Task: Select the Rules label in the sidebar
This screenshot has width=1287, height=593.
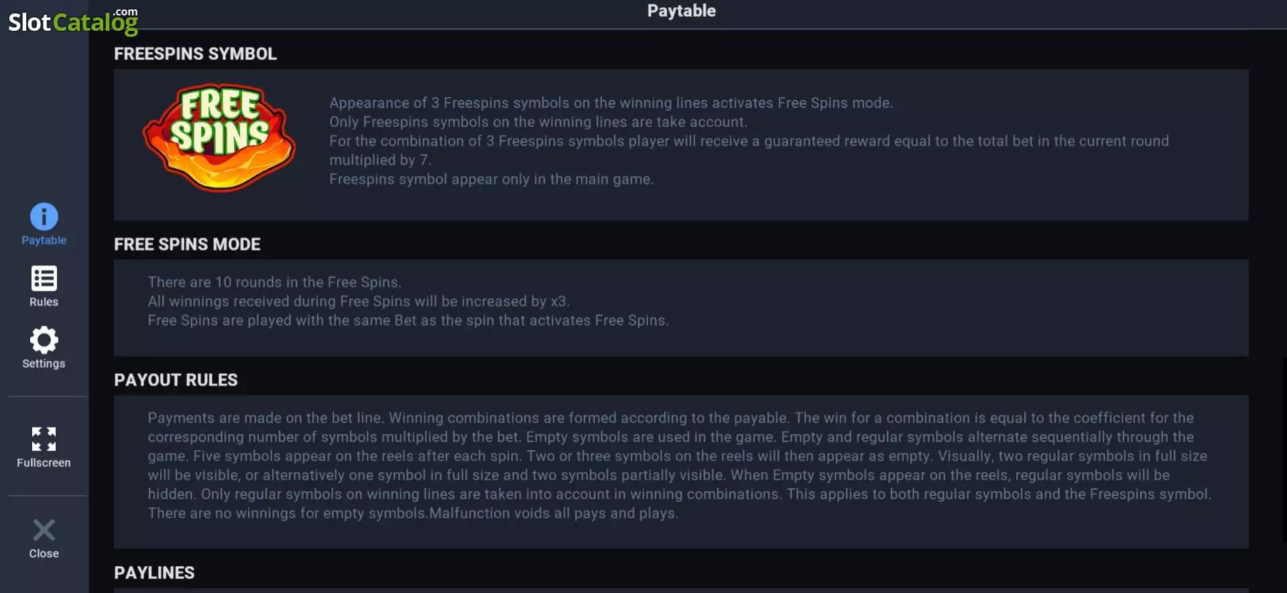Action: coord(44,302)
